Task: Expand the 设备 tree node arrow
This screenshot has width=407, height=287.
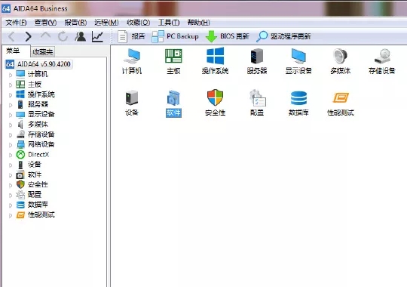Action: (11, 165)
